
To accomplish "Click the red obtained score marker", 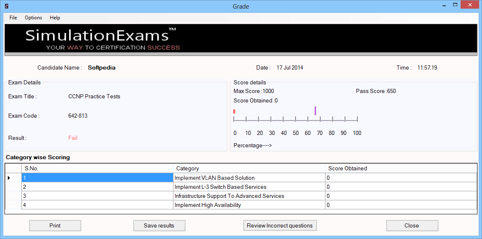I will coord(234,111).
